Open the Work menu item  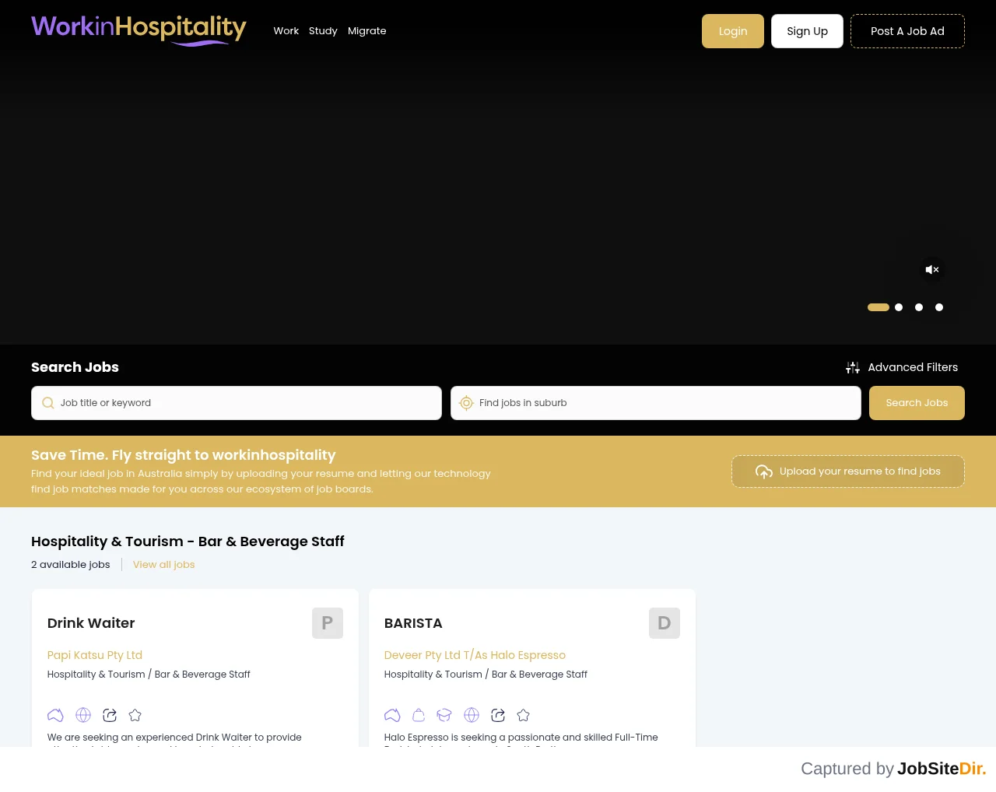(x=286, y=31)
